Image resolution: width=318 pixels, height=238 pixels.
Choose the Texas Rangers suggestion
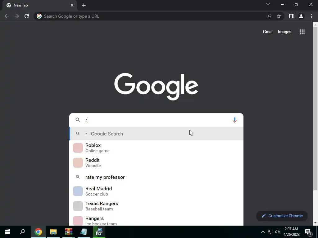(x=157, y=206)
